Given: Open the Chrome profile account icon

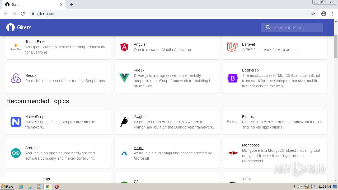Looking at the screenshot, I should [324, 14].
